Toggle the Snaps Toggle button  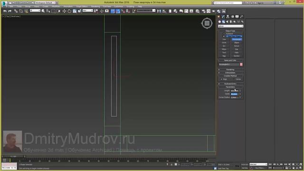point(113,11)
